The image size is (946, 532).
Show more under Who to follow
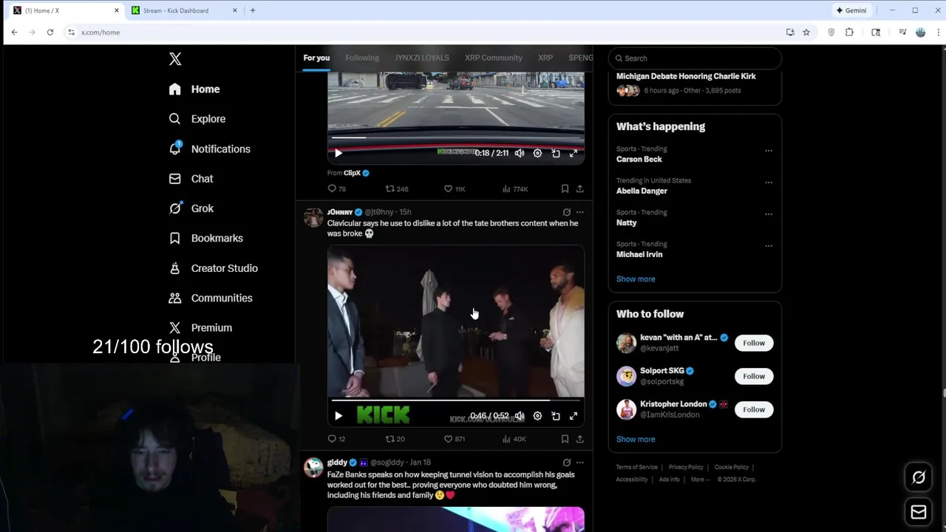click(x=636, y=440)
